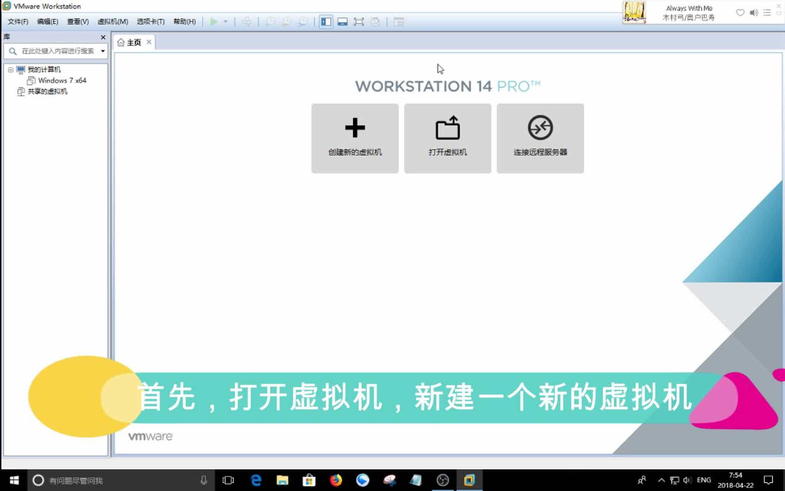Open the 查看(V) menu
The image size is (785, 491).
[78, 22]
